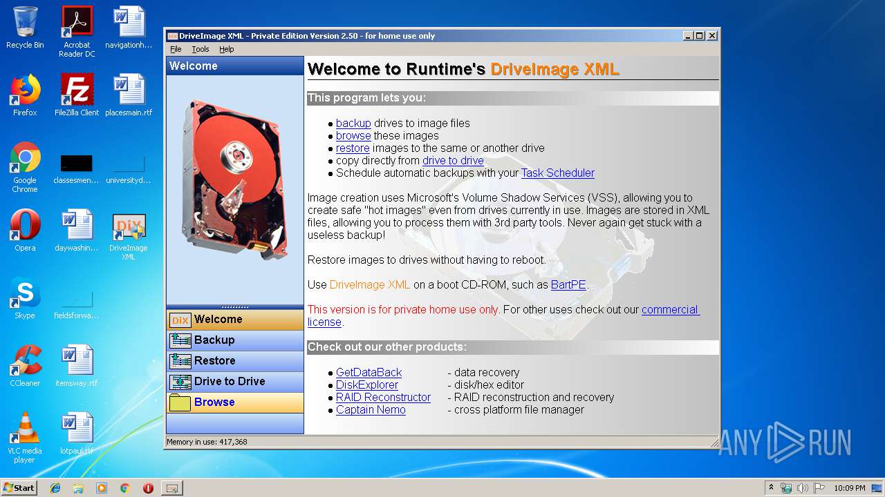Image resolution: width=885 pixels, height=497 pixels.
Task: Select the Welcome sidebar item
Action: point(235,320)
